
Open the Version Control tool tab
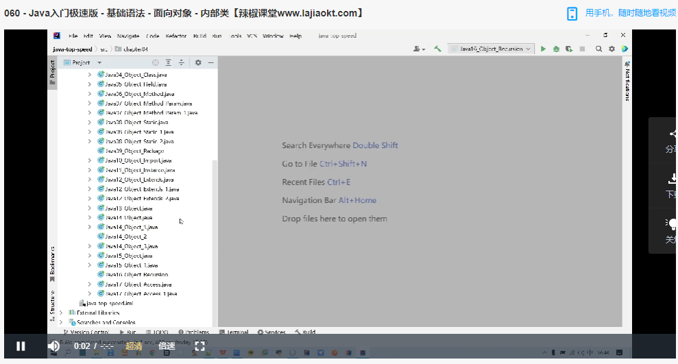86,332
